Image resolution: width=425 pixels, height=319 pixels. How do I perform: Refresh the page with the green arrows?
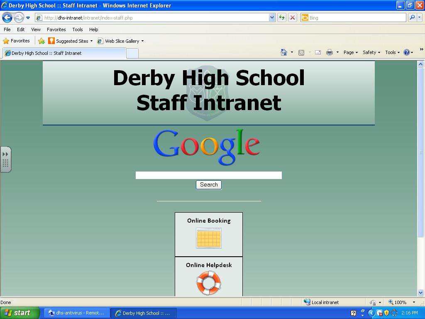[282, 17]
